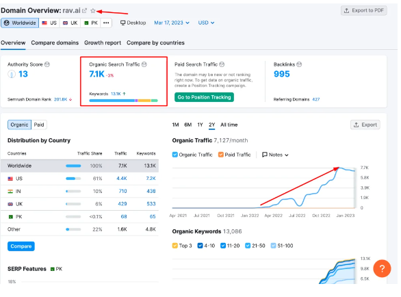Toggle the 11-20 keywords checkbox

click(223, 246)
